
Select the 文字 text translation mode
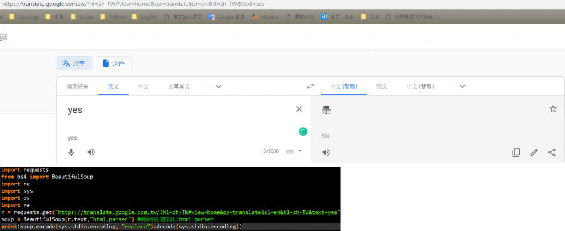click(x=74, y=63)
